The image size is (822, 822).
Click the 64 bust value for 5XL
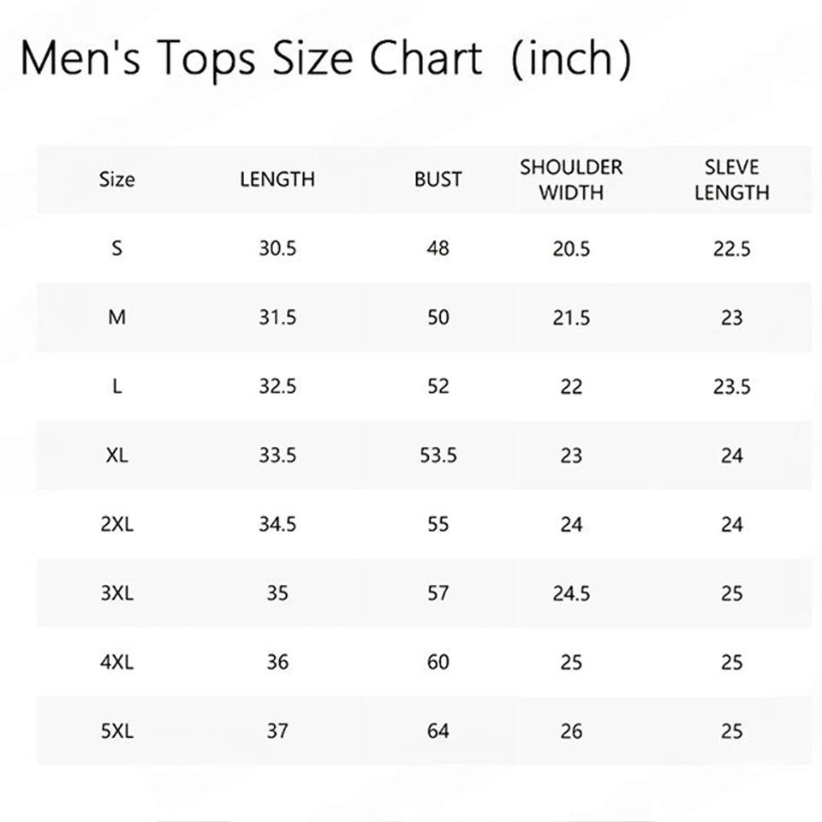pyautogui.click(x=438, y=731)
